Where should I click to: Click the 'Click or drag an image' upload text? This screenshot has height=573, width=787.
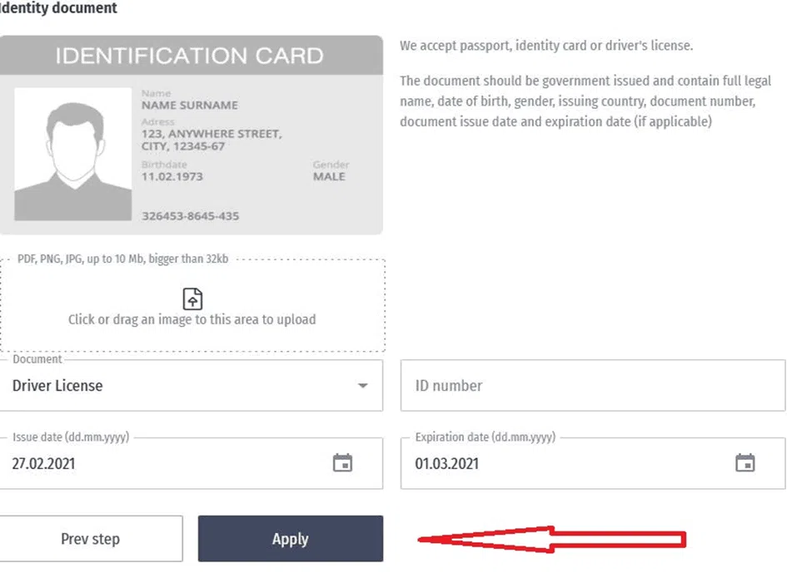[x=192, y=319]
